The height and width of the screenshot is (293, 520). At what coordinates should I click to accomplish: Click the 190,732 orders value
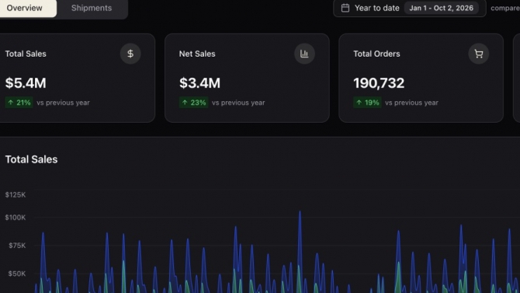click(x=379, y=83)
